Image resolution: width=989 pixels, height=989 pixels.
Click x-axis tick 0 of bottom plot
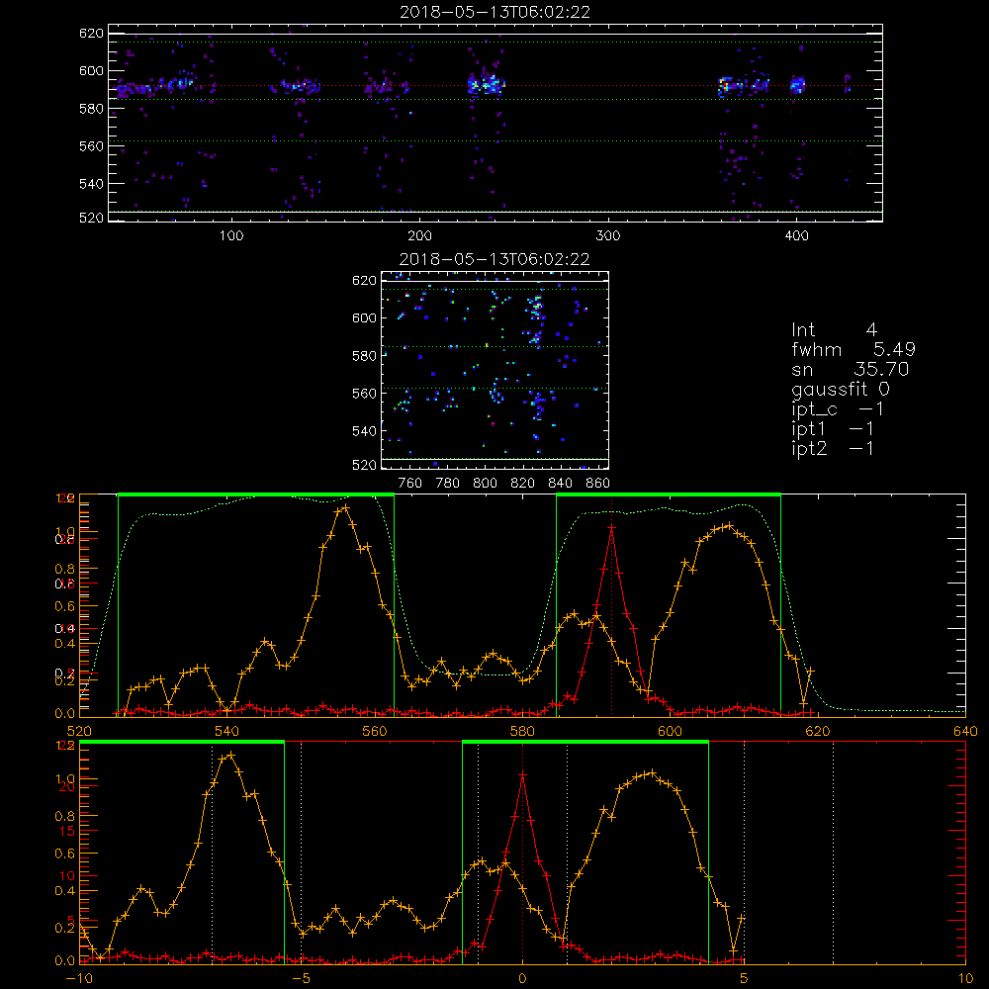[522, 979]
